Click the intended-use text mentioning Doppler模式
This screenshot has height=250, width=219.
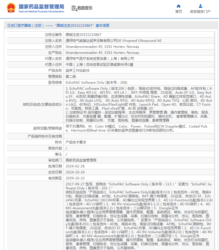136,128
